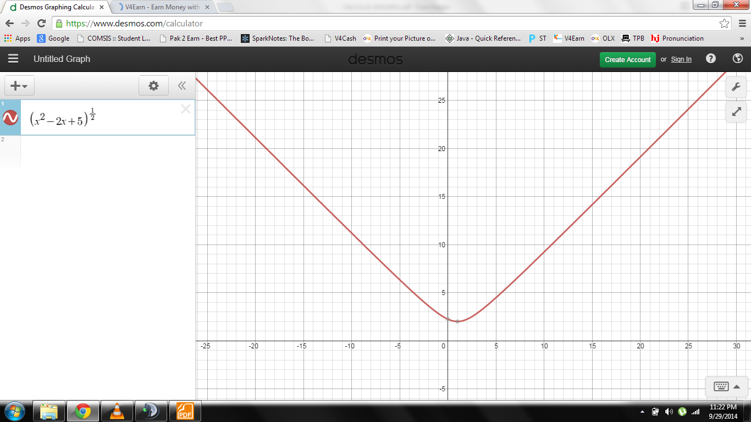
Task: Open the help question mark icon
Action: click(711, 59)
